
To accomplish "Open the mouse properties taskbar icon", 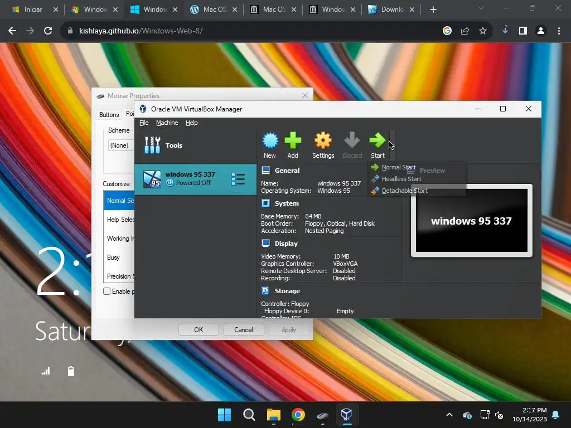I will (322, 415).
